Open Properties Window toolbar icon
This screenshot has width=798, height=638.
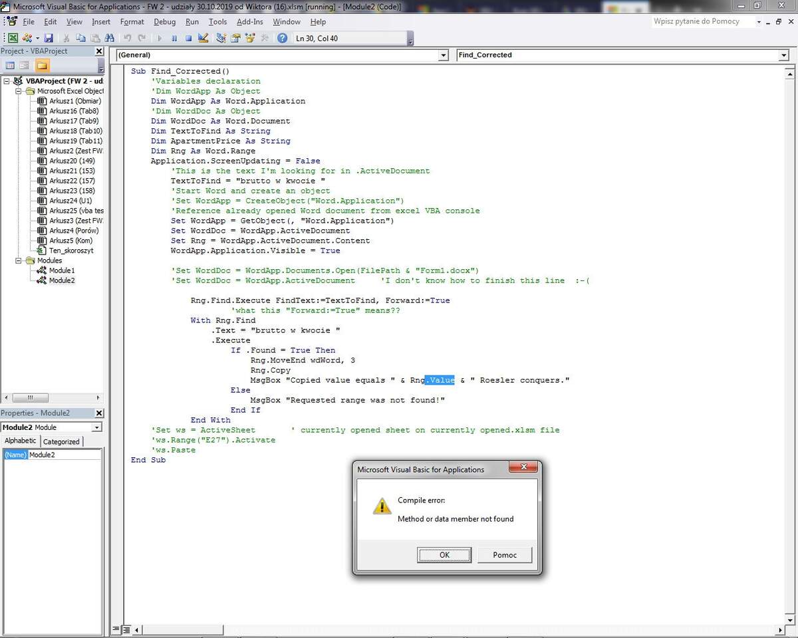tap(236, 39)
